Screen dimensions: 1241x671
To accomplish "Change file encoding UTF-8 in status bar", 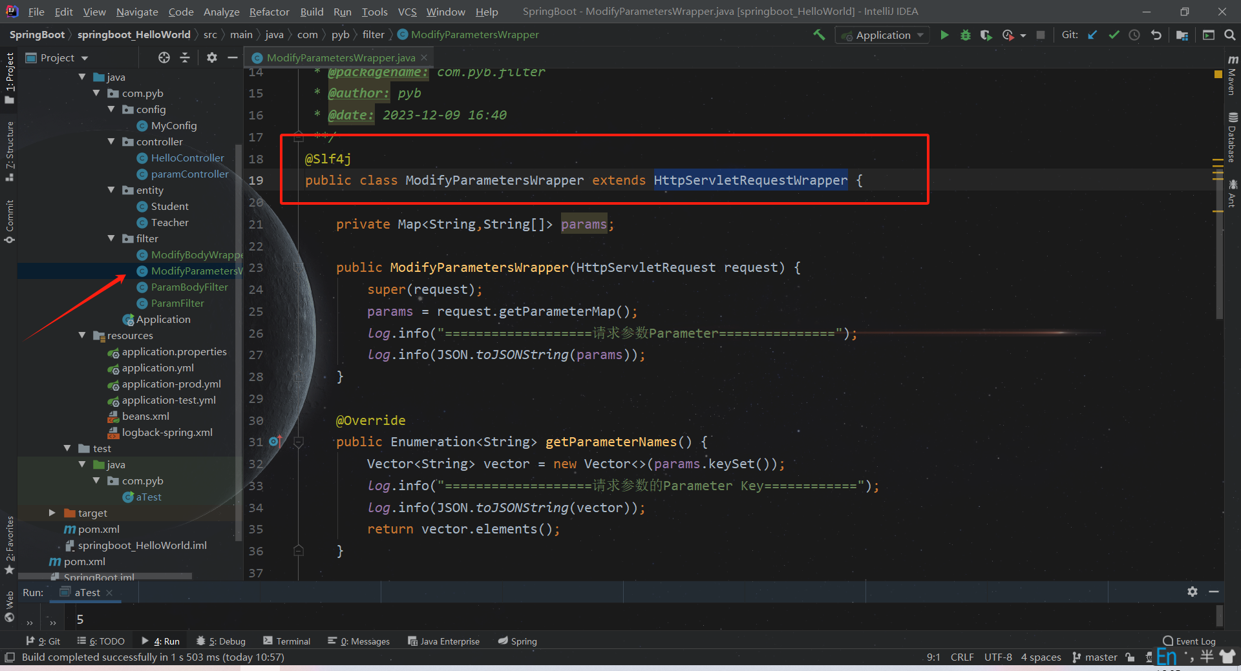I will click(998, 657).
